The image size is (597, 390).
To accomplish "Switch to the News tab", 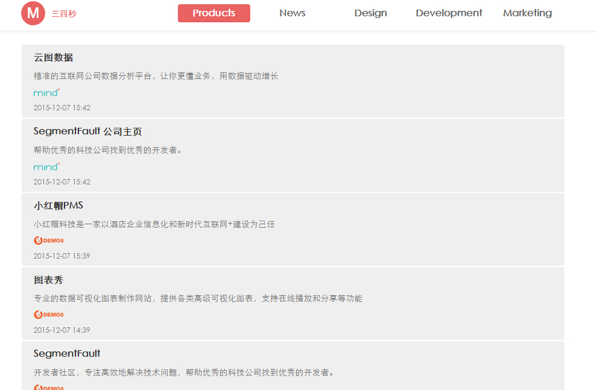I will (x=292, y=13).
